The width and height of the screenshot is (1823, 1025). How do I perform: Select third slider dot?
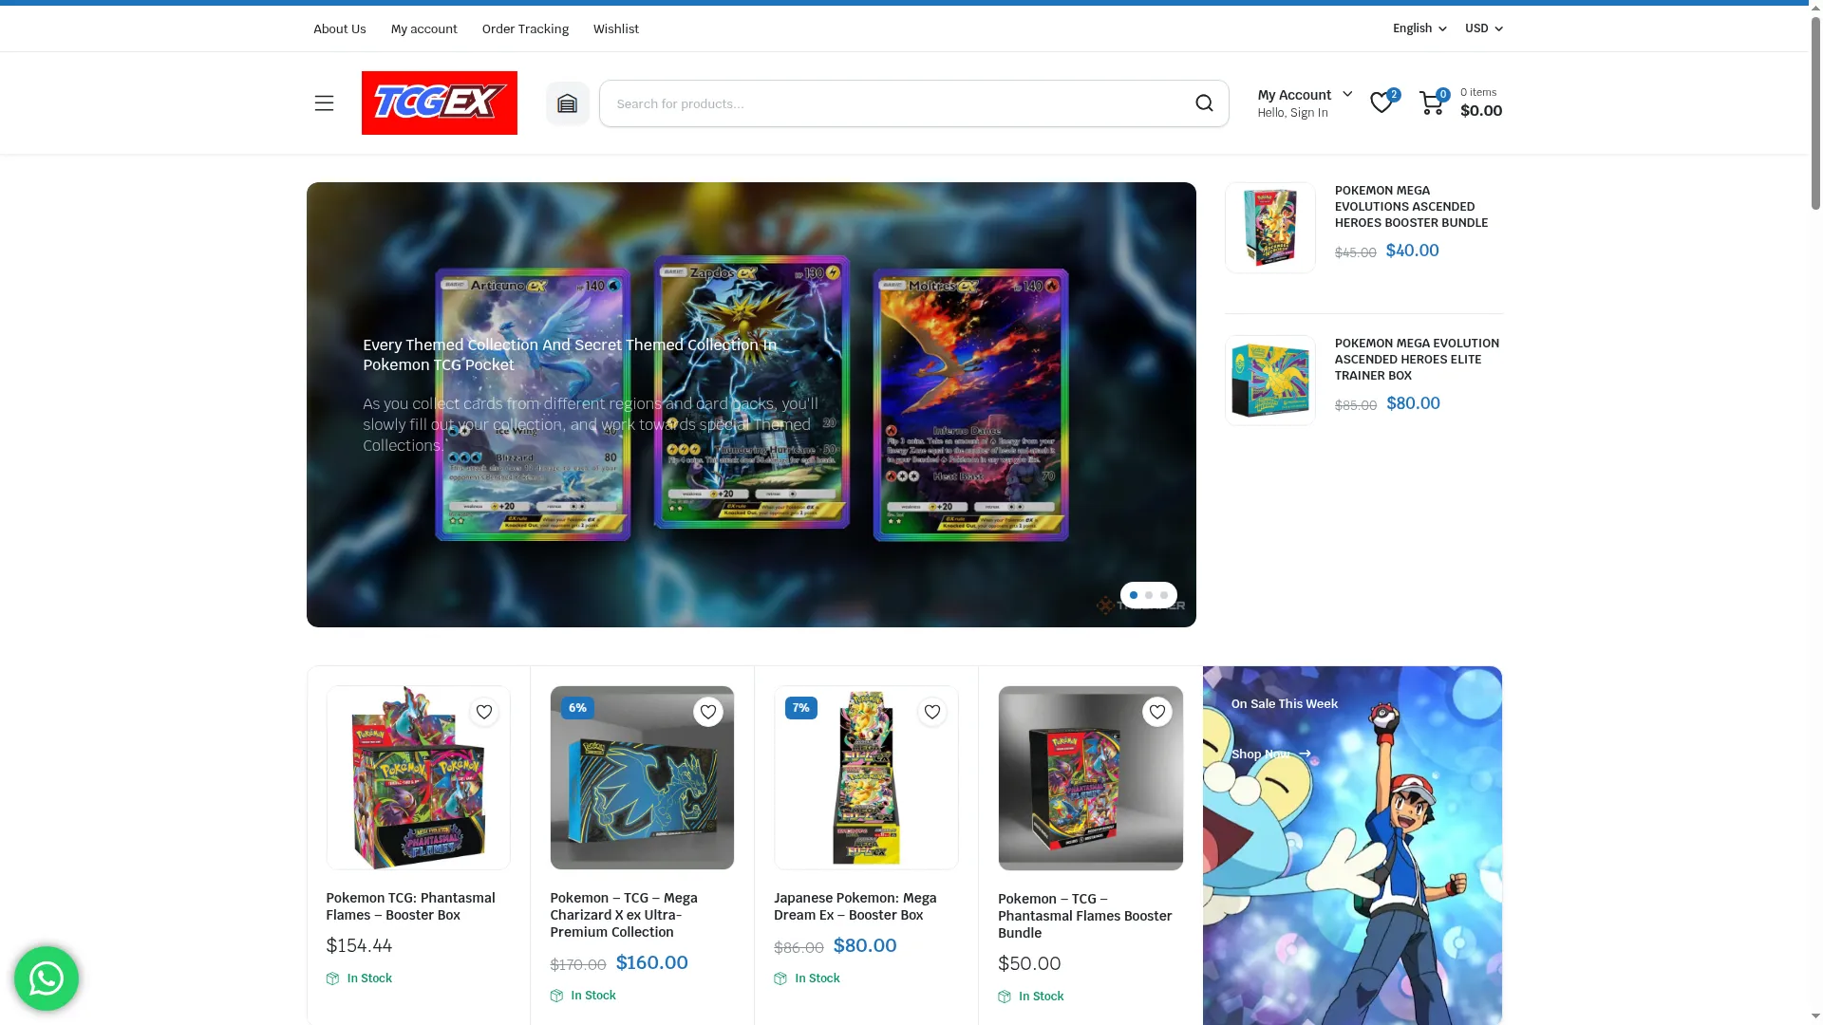coord(1164,595)
